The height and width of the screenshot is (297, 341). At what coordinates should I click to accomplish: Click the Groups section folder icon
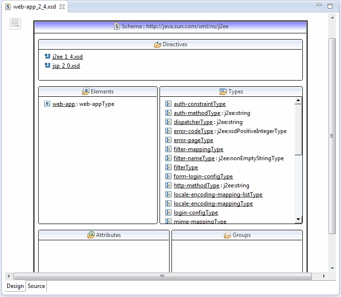point(227,235)
